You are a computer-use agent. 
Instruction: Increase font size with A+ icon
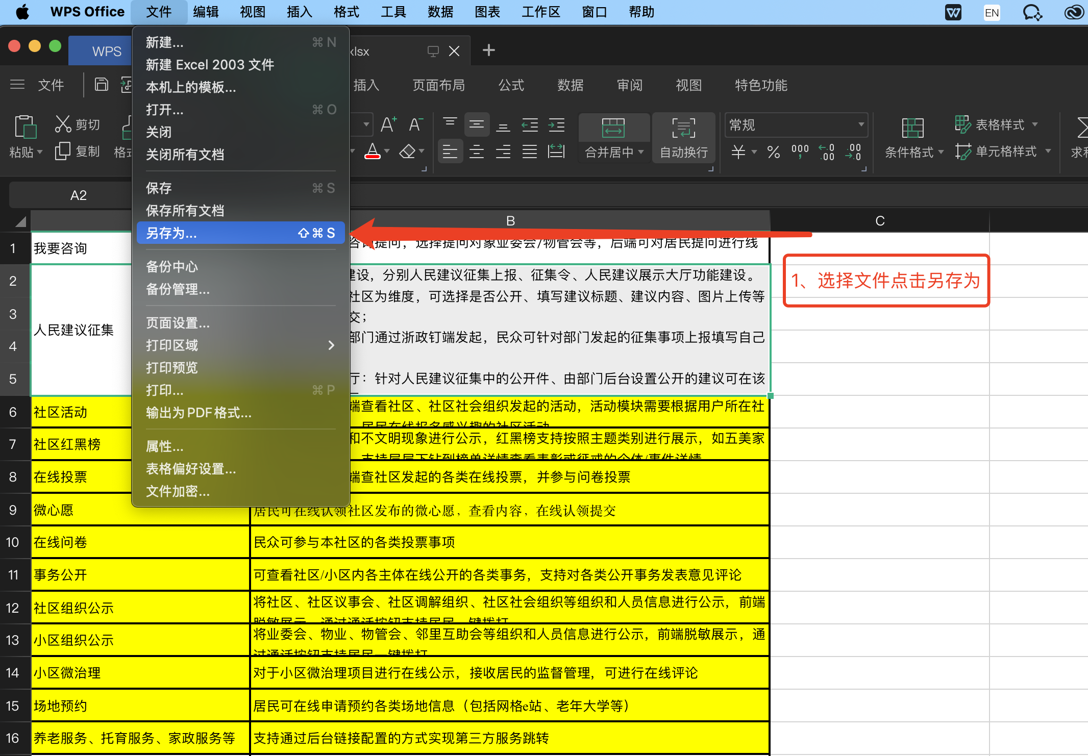point(388,124)
